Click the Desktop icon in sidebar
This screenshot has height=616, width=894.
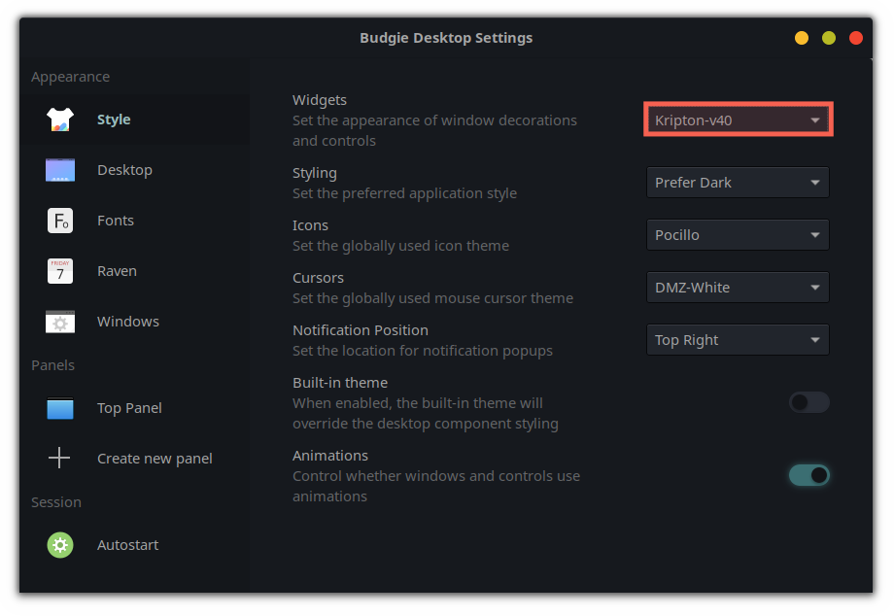coord(60,170)
